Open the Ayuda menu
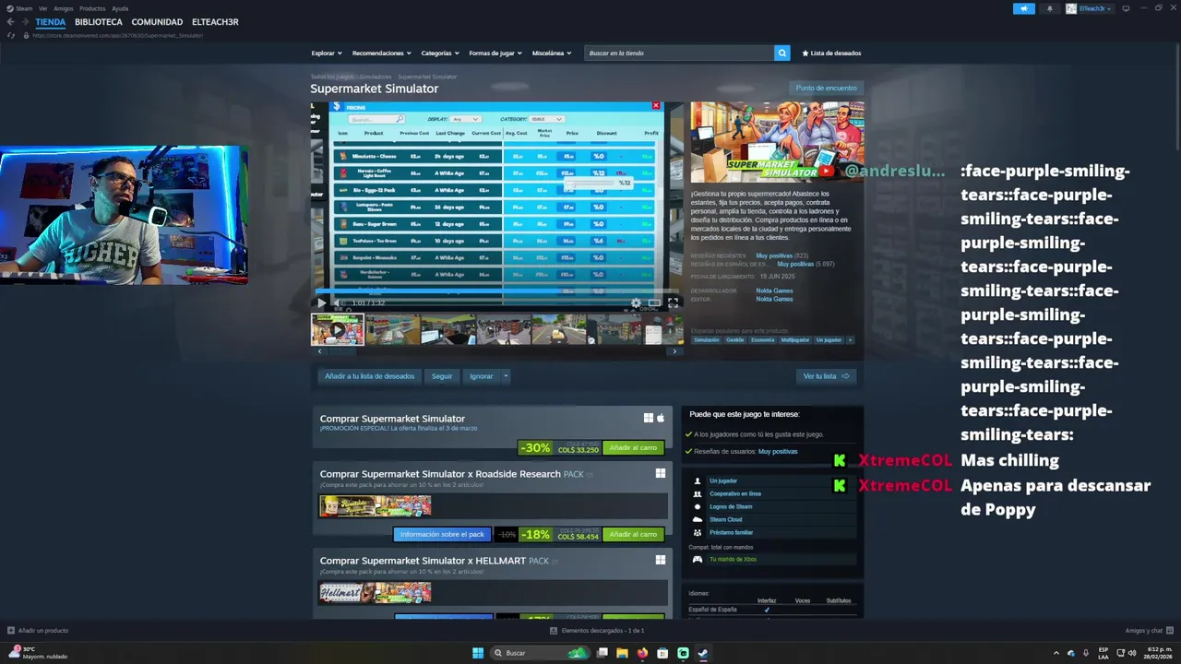This screenshot has width=1181, height=664. pyautogui.click(x=120, y=8)
